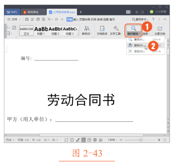Select the 视图 View tab
Viewport: 173px width, 165px height.
[x=106, y=19]
